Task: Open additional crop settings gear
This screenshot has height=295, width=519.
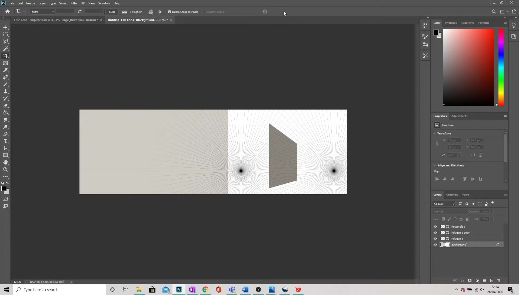Action: 160,12
